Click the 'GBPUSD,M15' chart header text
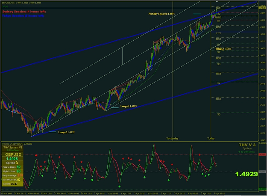Viewport: 267px width, 196px height. tap(8, 3)
